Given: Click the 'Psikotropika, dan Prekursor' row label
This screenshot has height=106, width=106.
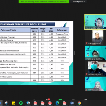Looking at the screenshot, I should pos(17,73).
